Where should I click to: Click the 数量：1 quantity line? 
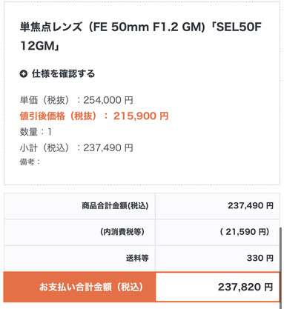pyautogui.click(x=36, y=132)
